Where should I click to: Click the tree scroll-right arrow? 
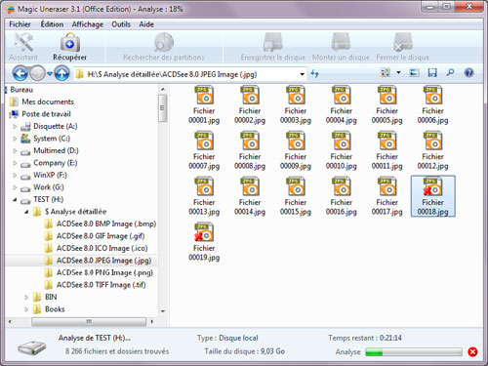tap(151, 322)
